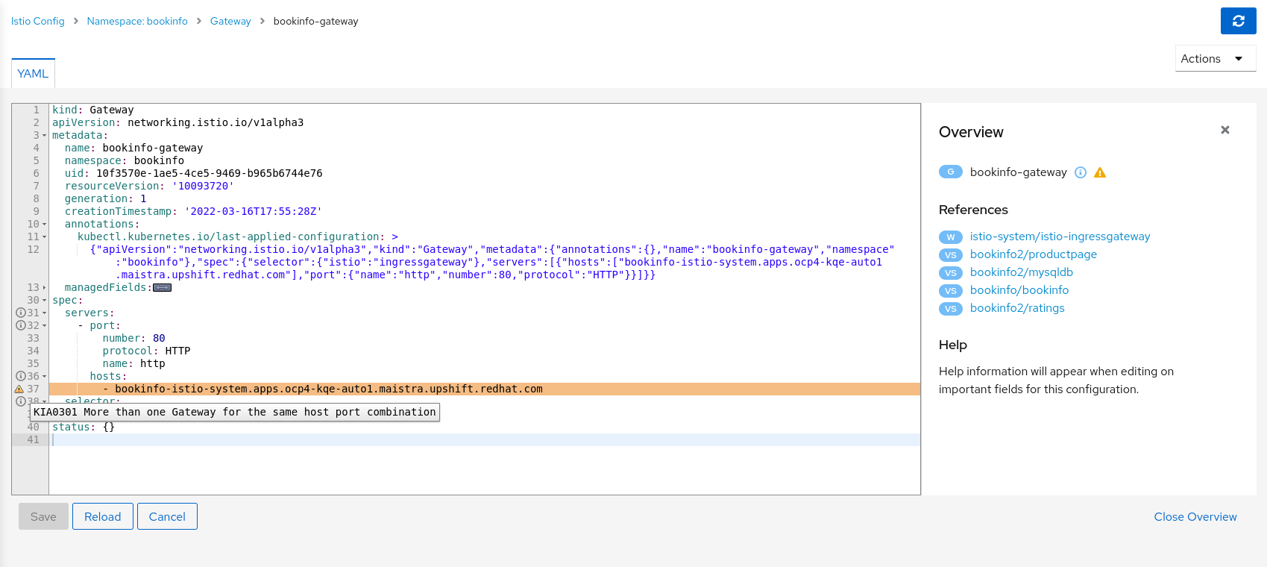
Task: Click the VS badge beside bookinfo2/ratings
Action: (x=951, y=309)
